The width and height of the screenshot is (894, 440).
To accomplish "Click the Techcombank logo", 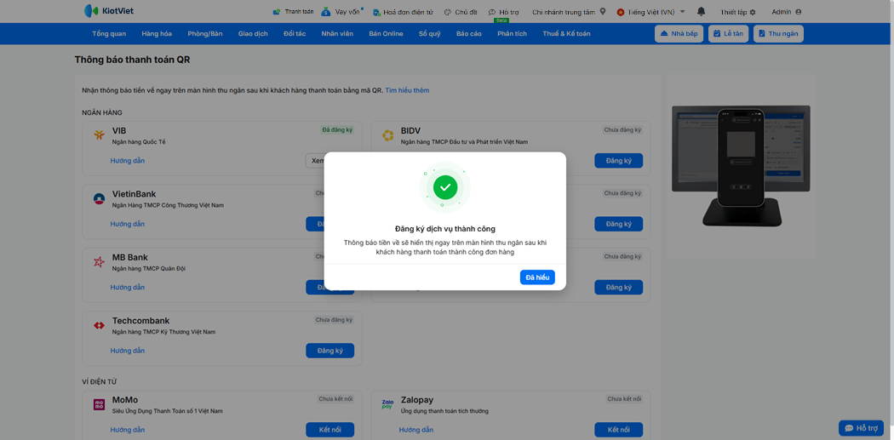I will click(100, 325).
